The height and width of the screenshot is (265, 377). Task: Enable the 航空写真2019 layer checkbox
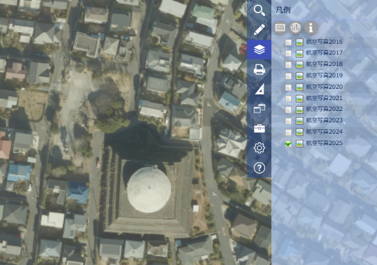pos(288,76)
